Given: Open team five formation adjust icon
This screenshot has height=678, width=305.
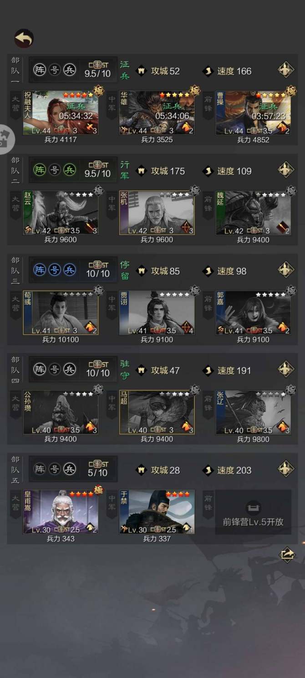Looking at the screenshot, I should point(286,469).
